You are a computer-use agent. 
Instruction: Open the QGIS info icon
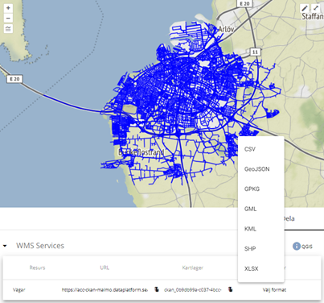pyautogui.click(x=297, y=246)
